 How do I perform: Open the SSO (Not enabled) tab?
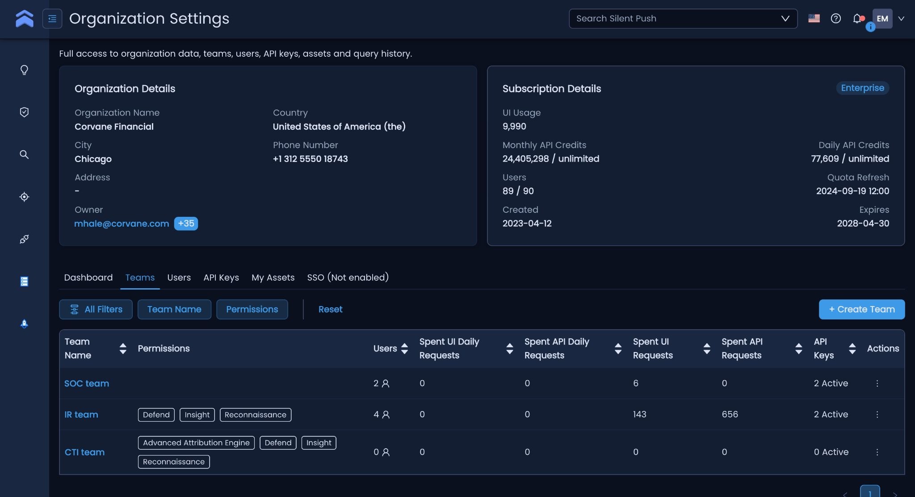(x=348, y=277)
